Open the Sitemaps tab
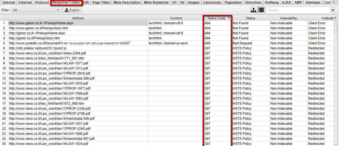 [313, 3]
